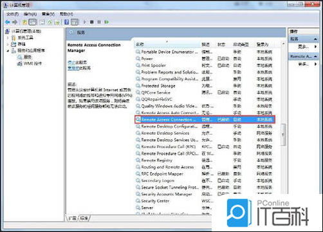
Task: Collapse the 服务和应用程序 tree node
Action: click(8, 51)
